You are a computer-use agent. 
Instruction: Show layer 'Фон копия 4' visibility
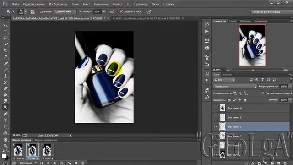(x=216, y=108)
